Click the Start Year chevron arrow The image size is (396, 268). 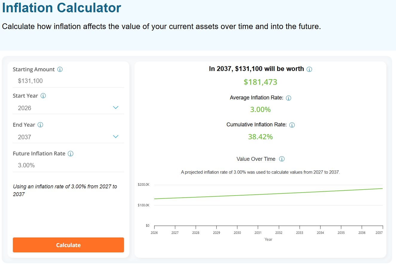point(116,107)
